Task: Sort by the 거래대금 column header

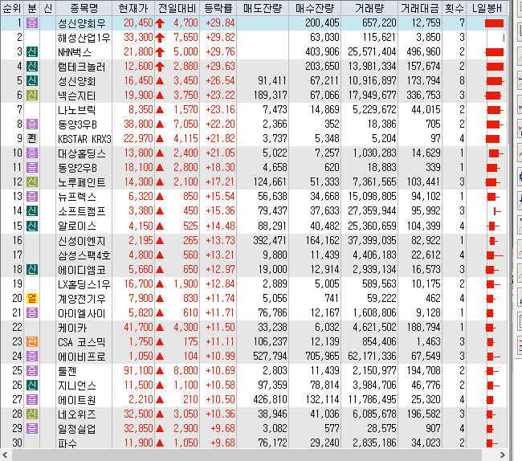Action: [420, 8]
